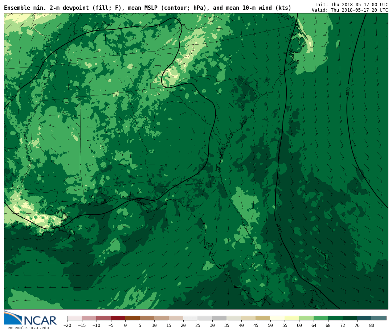Click the colorbar label 0

(126, 325)
